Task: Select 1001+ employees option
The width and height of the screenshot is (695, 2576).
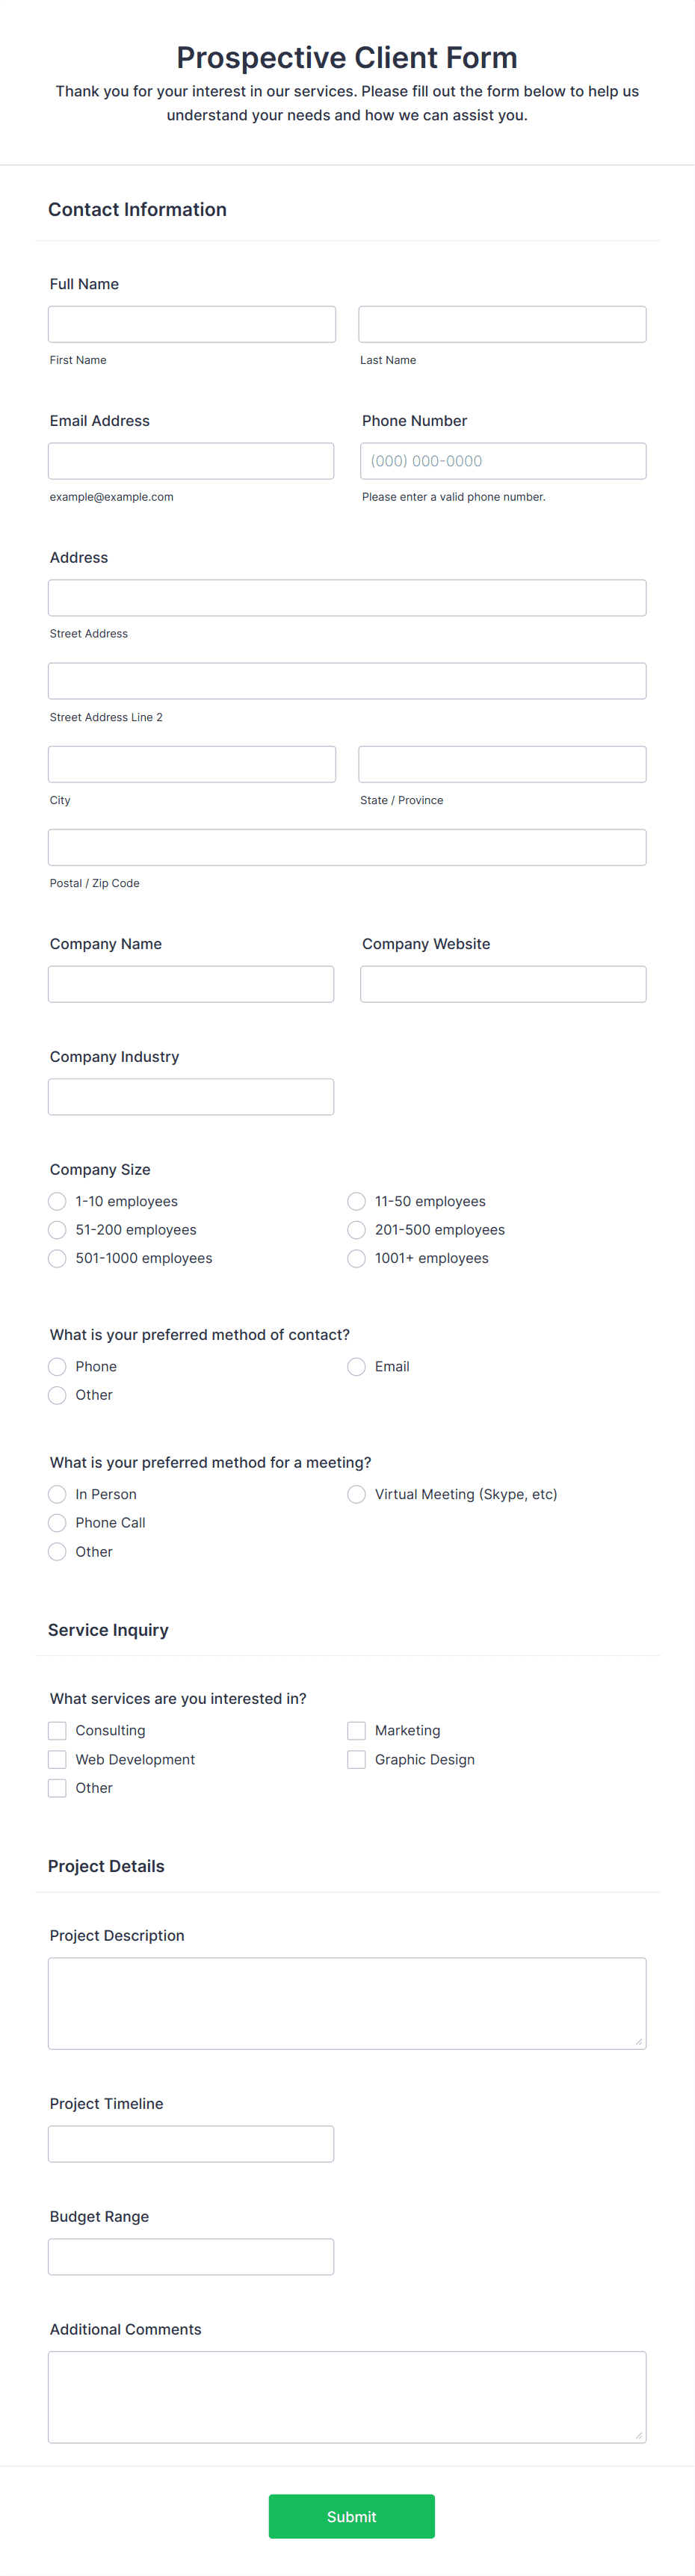Action: [x=356, y=1258]
